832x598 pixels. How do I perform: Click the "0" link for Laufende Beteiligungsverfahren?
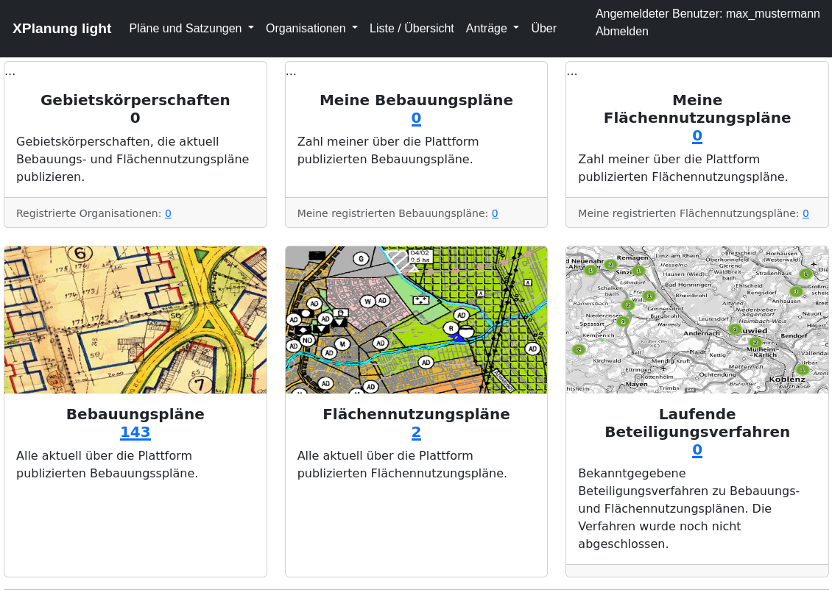(x=697, y=449)
